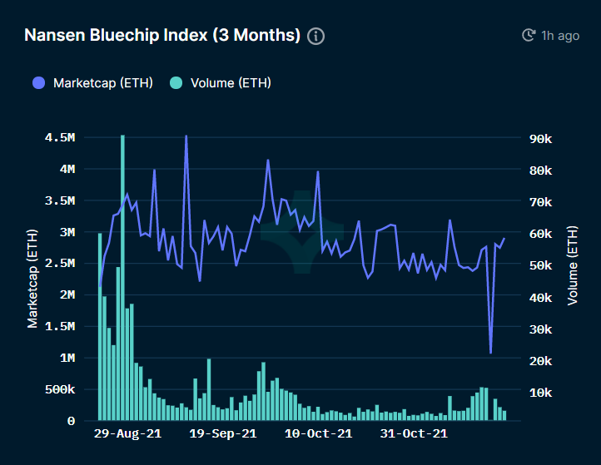Click the '20k' right axis label
This screenshot has width=601, height=465.
[540, 361]
